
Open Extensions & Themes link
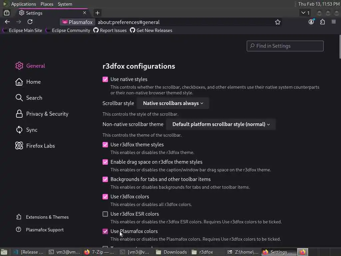[42, 217]
